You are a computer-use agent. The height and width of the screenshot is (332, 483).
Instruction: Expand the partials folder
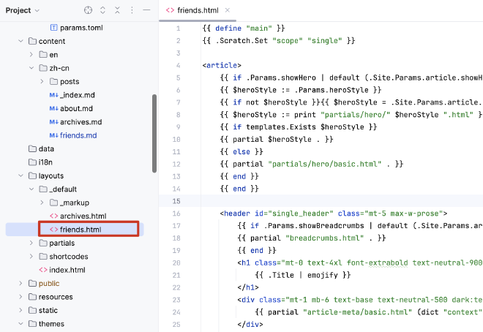coord(31,243)
